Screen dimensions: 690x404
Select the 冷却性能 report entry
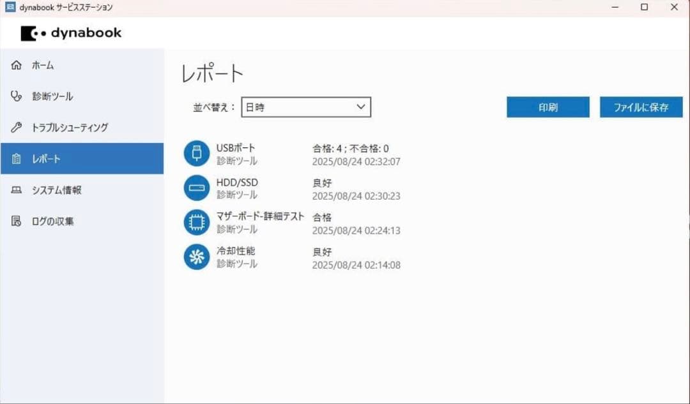tap(287, 257)
